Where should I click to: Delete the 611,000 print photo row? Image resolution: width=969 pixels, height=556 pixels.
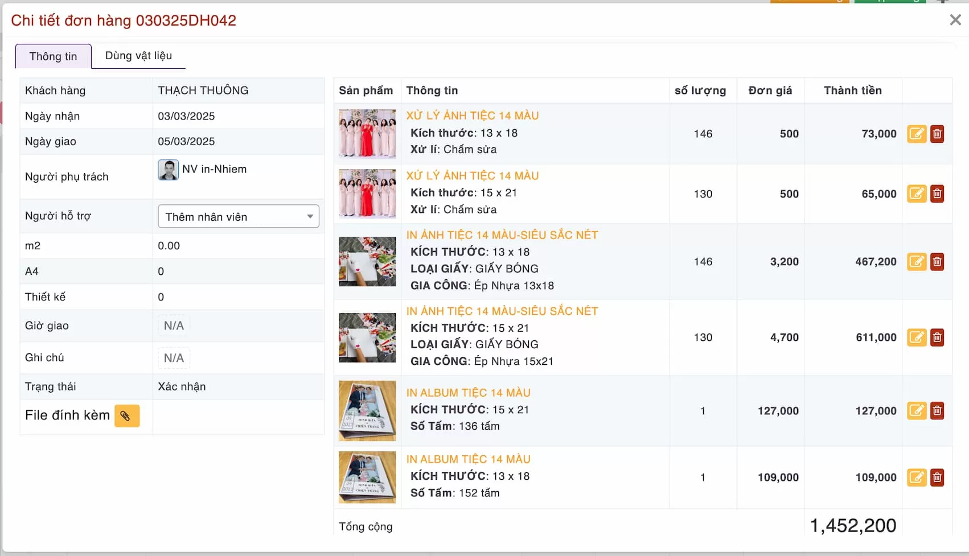tap(937, 337)
